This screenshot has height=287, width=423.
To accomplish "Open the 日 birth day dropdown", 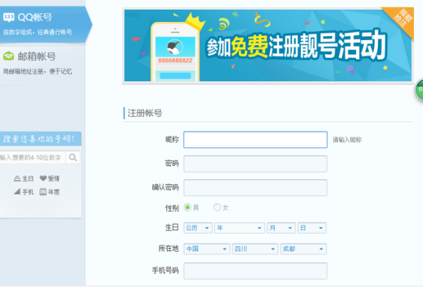I will click(312, 228).
